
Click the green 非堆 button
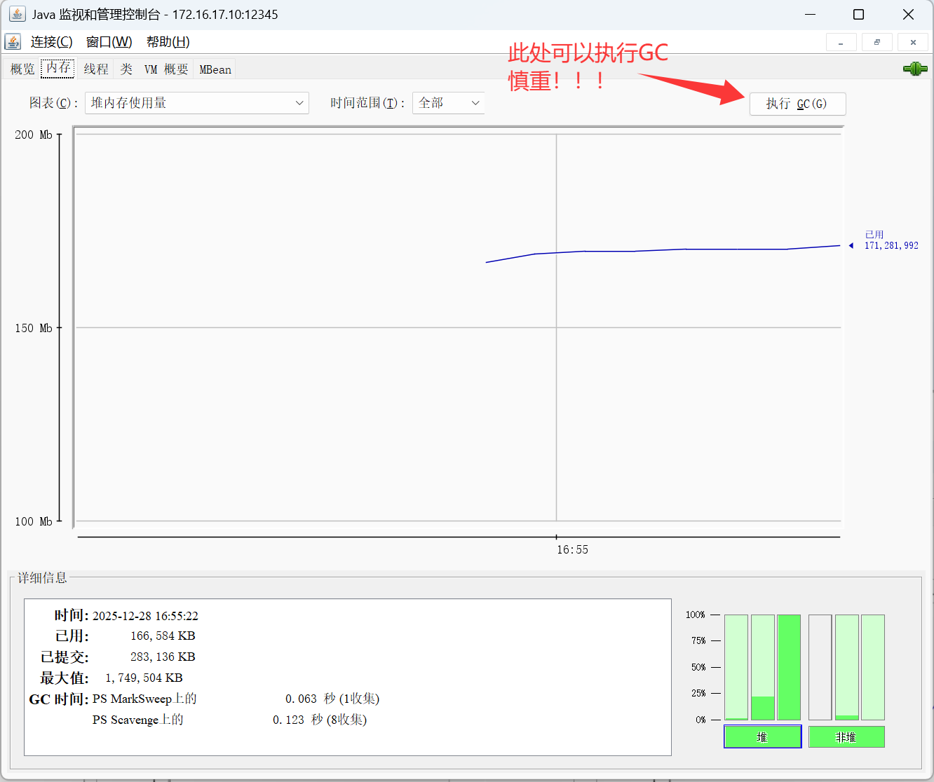tap(846, 737)
